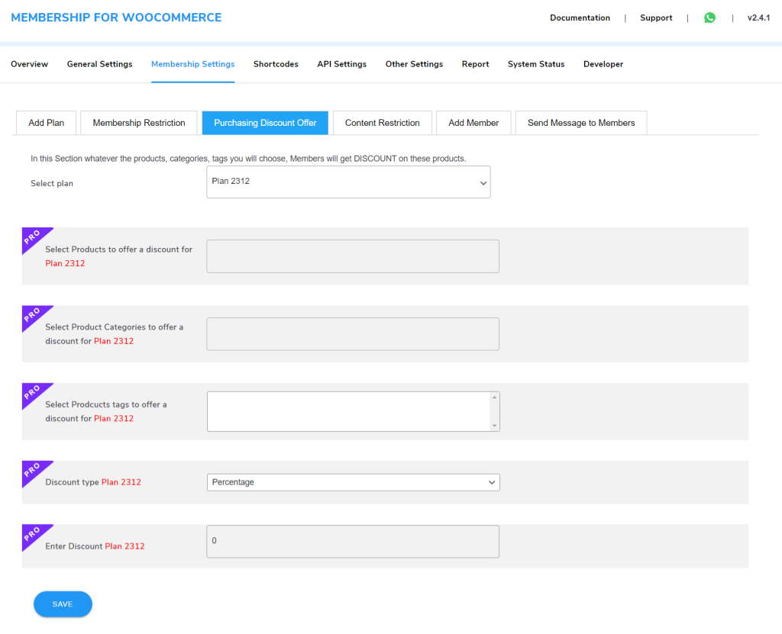Go to Shortcodes tab
The image size is (782, 634).
(x=276, y=64)
